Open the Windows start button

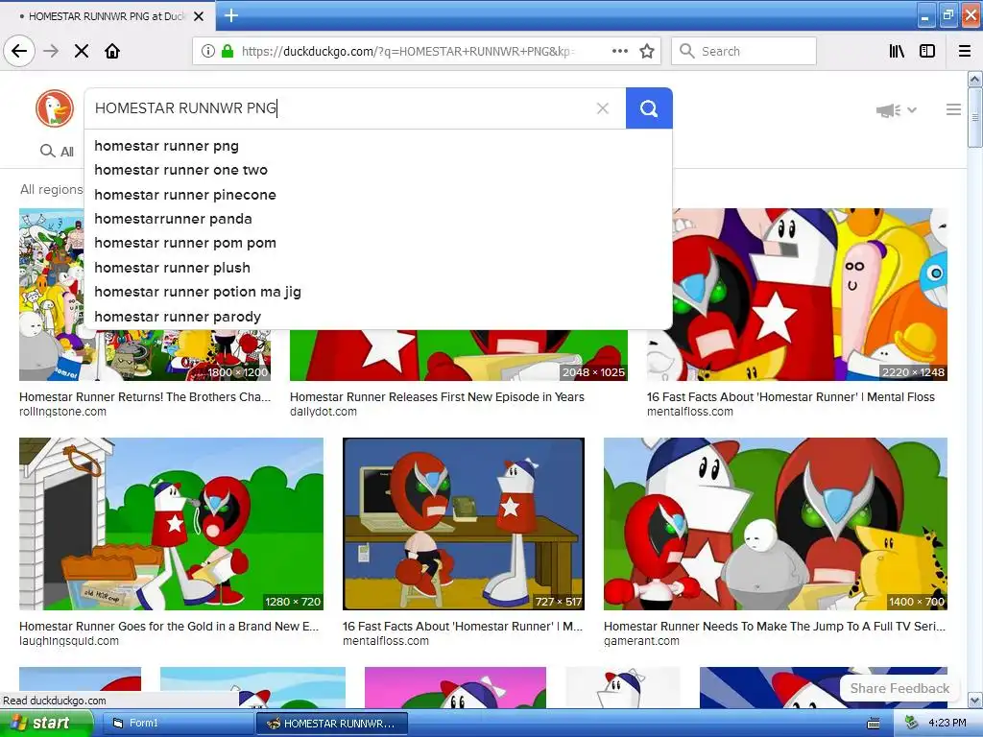[x=45, y=724]
